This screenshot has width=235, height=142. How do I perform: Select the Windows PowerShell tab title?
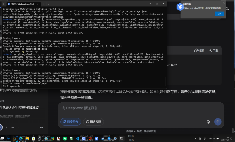click(22, 4)
